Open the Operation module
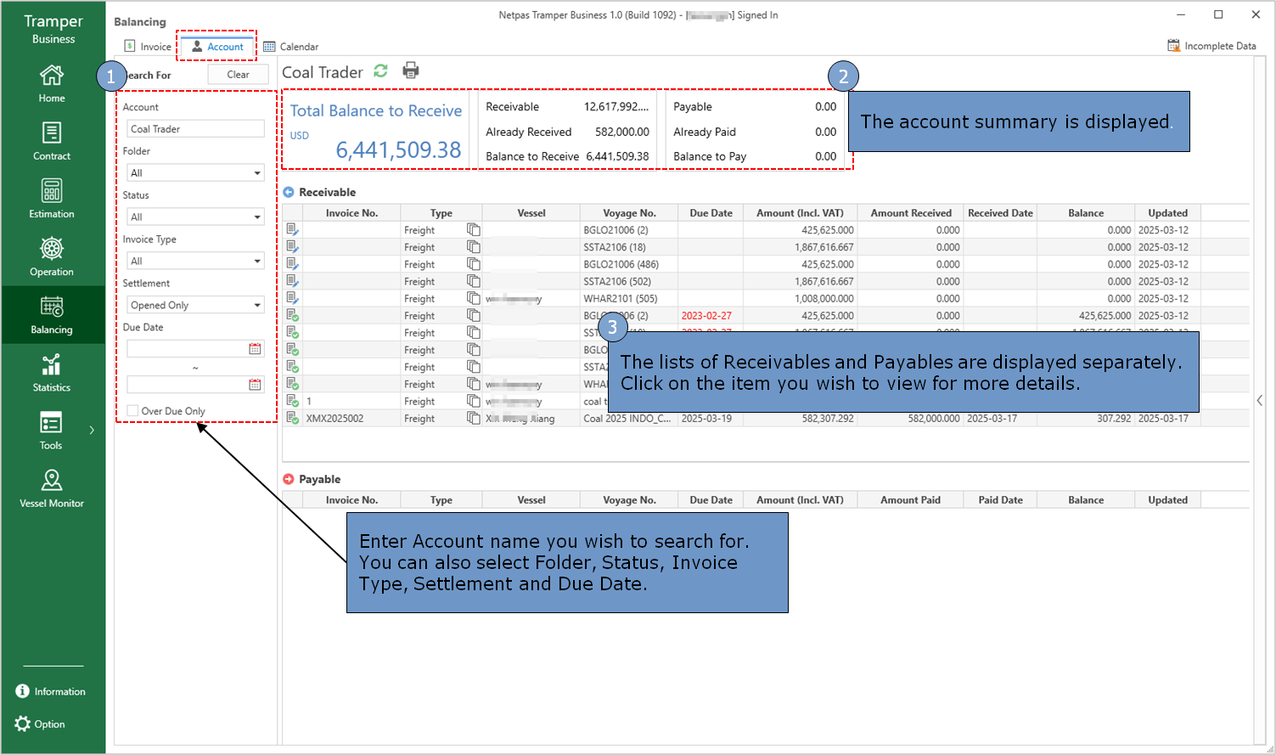The width and height of the screenshot is (1276, 755). click(x=52, y=257)
